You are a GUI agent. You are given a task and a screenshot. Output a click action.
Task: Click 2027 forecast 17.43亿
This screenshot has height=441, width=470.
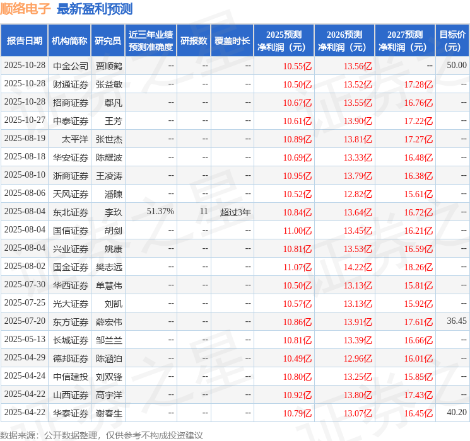click(x=418, y=395)
